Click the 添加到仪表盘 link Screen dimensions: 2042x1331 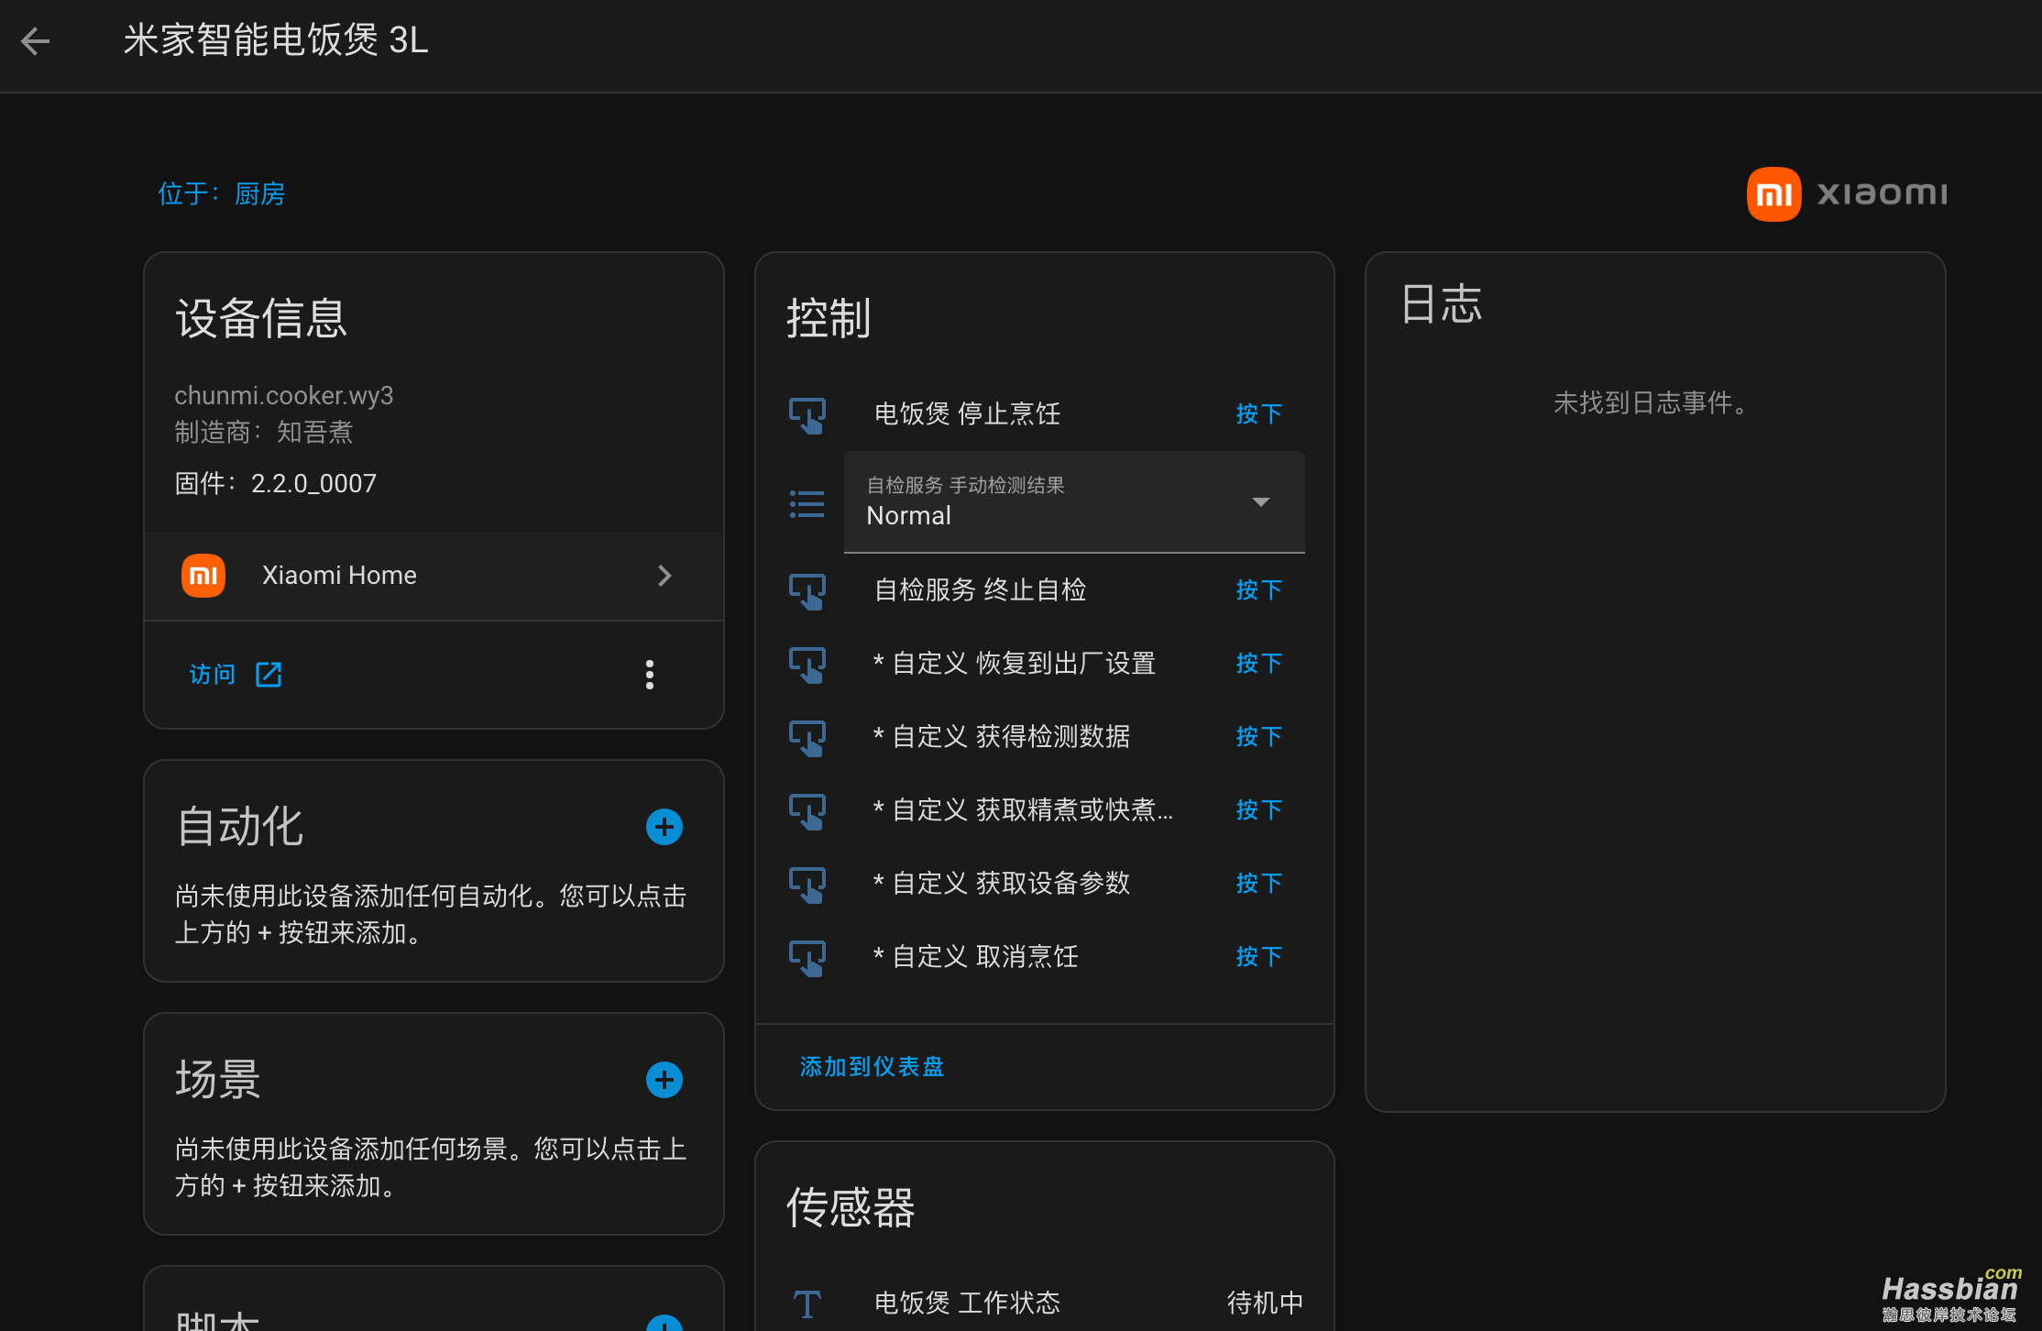tap(870, 1066)
